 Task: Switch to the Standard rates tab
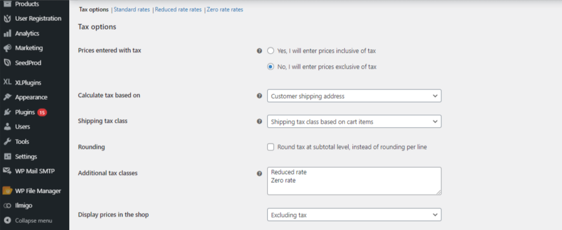tap(132, 10)
